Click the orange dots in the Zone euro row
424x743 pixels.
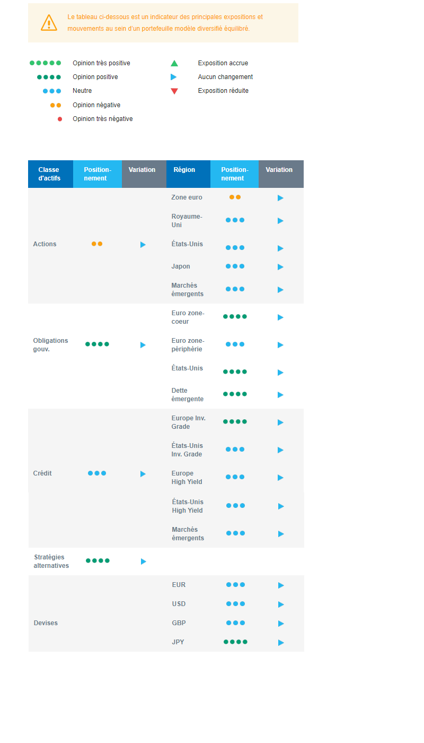click(x=235, y=197)
